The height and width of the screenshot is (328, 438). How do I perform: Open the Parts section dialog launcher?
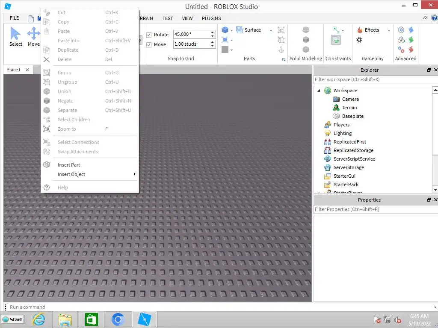tap(284, 59)
